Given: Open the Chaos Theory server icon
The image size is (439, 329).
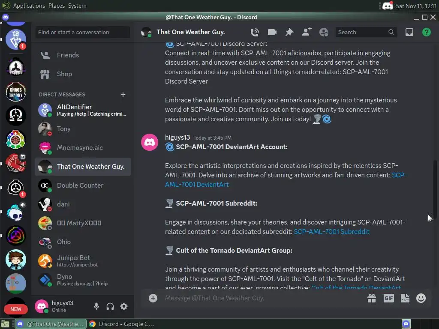Looking at the screenshot, I should click(16, 92).
